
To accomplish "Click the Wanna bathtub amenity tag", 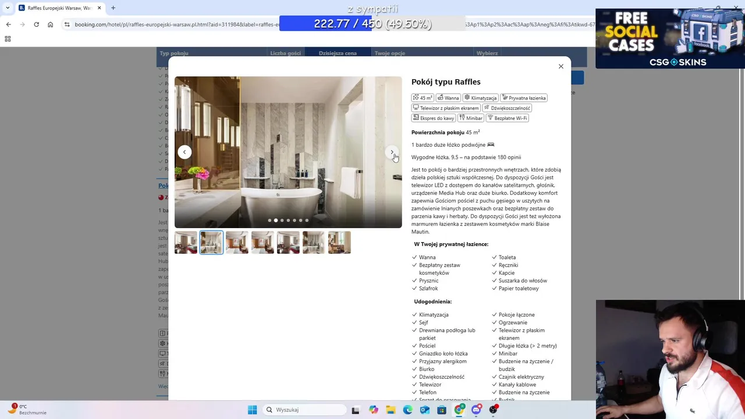I will pos(448,98).
